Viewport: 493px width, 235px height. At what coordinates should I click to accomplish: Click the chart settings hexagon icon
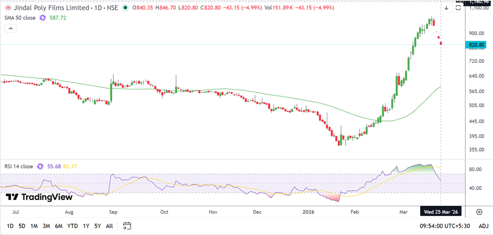pos(479,212)
